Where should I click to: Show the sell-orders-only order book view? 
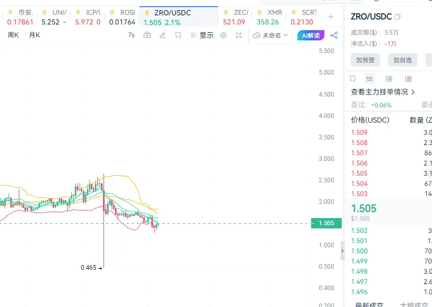(409, 79)
